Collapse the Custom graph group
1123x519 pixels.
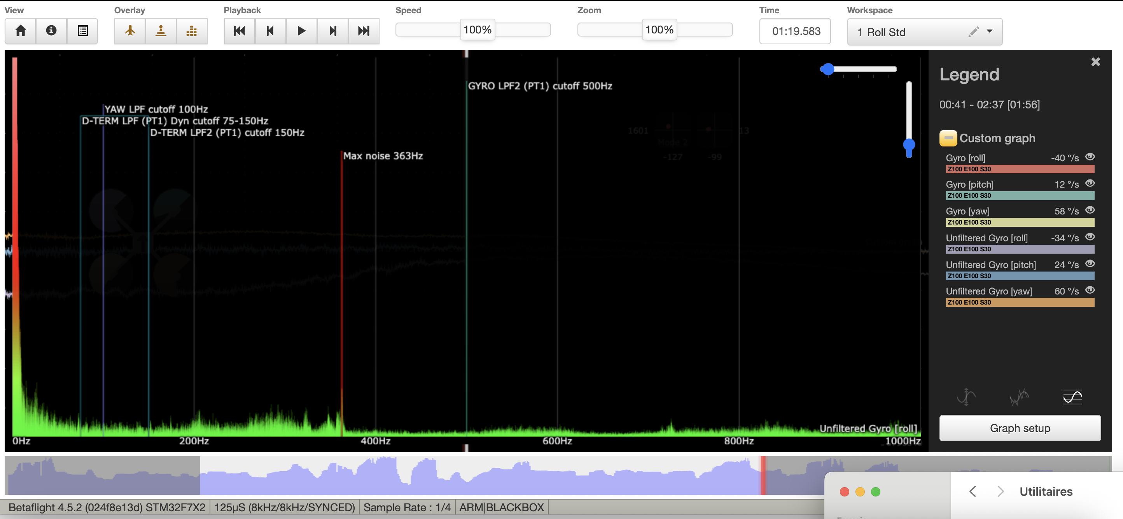tap(948, 138)
